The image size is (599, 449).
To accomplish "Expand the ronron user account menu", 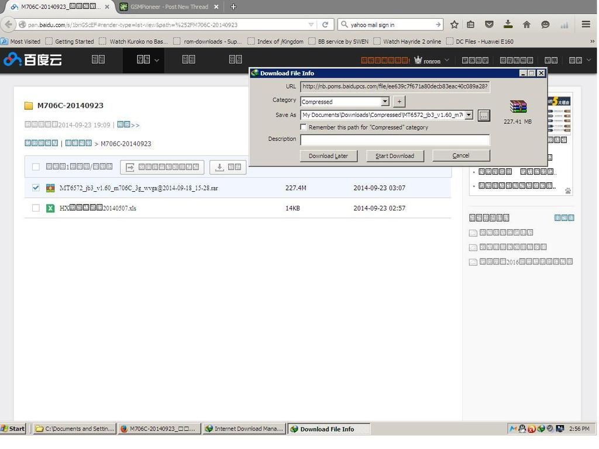I will [433, 60].
